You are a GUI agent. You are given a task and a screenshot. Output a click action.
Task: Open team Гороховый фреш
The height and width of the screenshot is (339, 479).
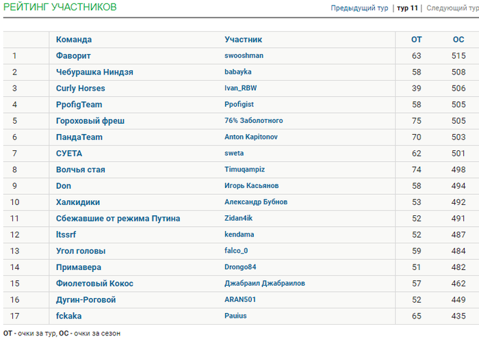(90, 121)
